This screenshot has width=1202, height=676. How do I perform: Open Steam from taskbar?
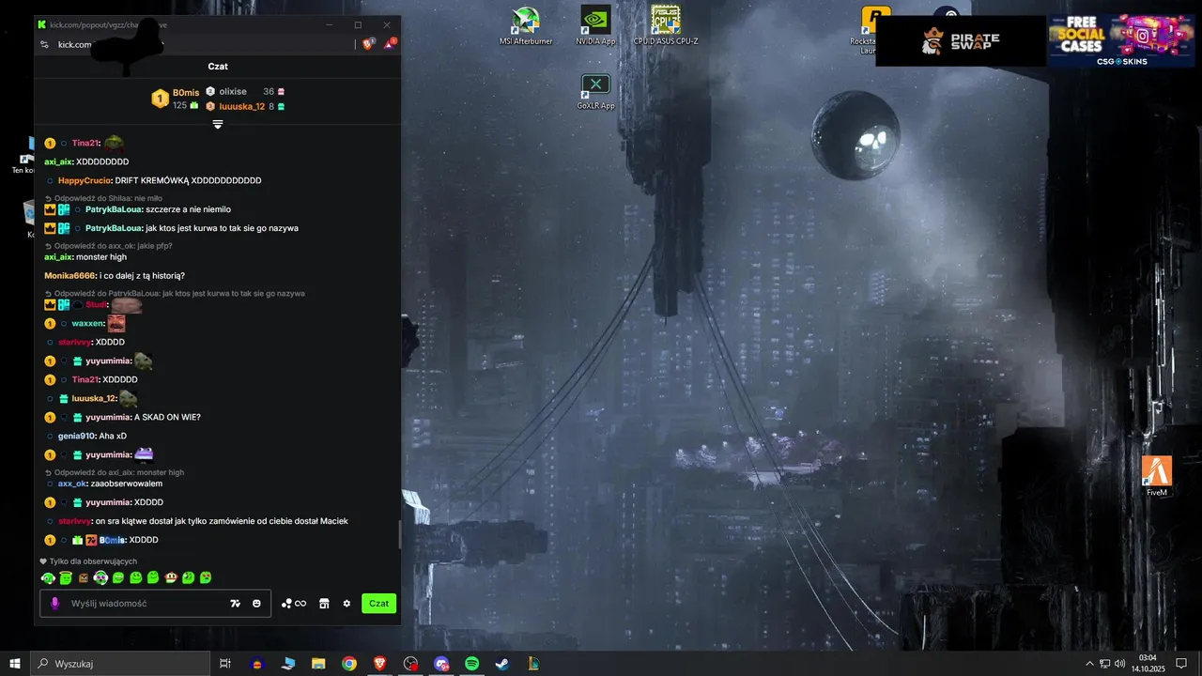pyautogui.click(x=502, y=664)
